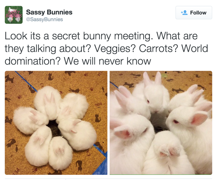217x180 pixels.
Task: Click the 'Veggies?' word in tweet
Action: pyautogui.click(x=115, y=49)
